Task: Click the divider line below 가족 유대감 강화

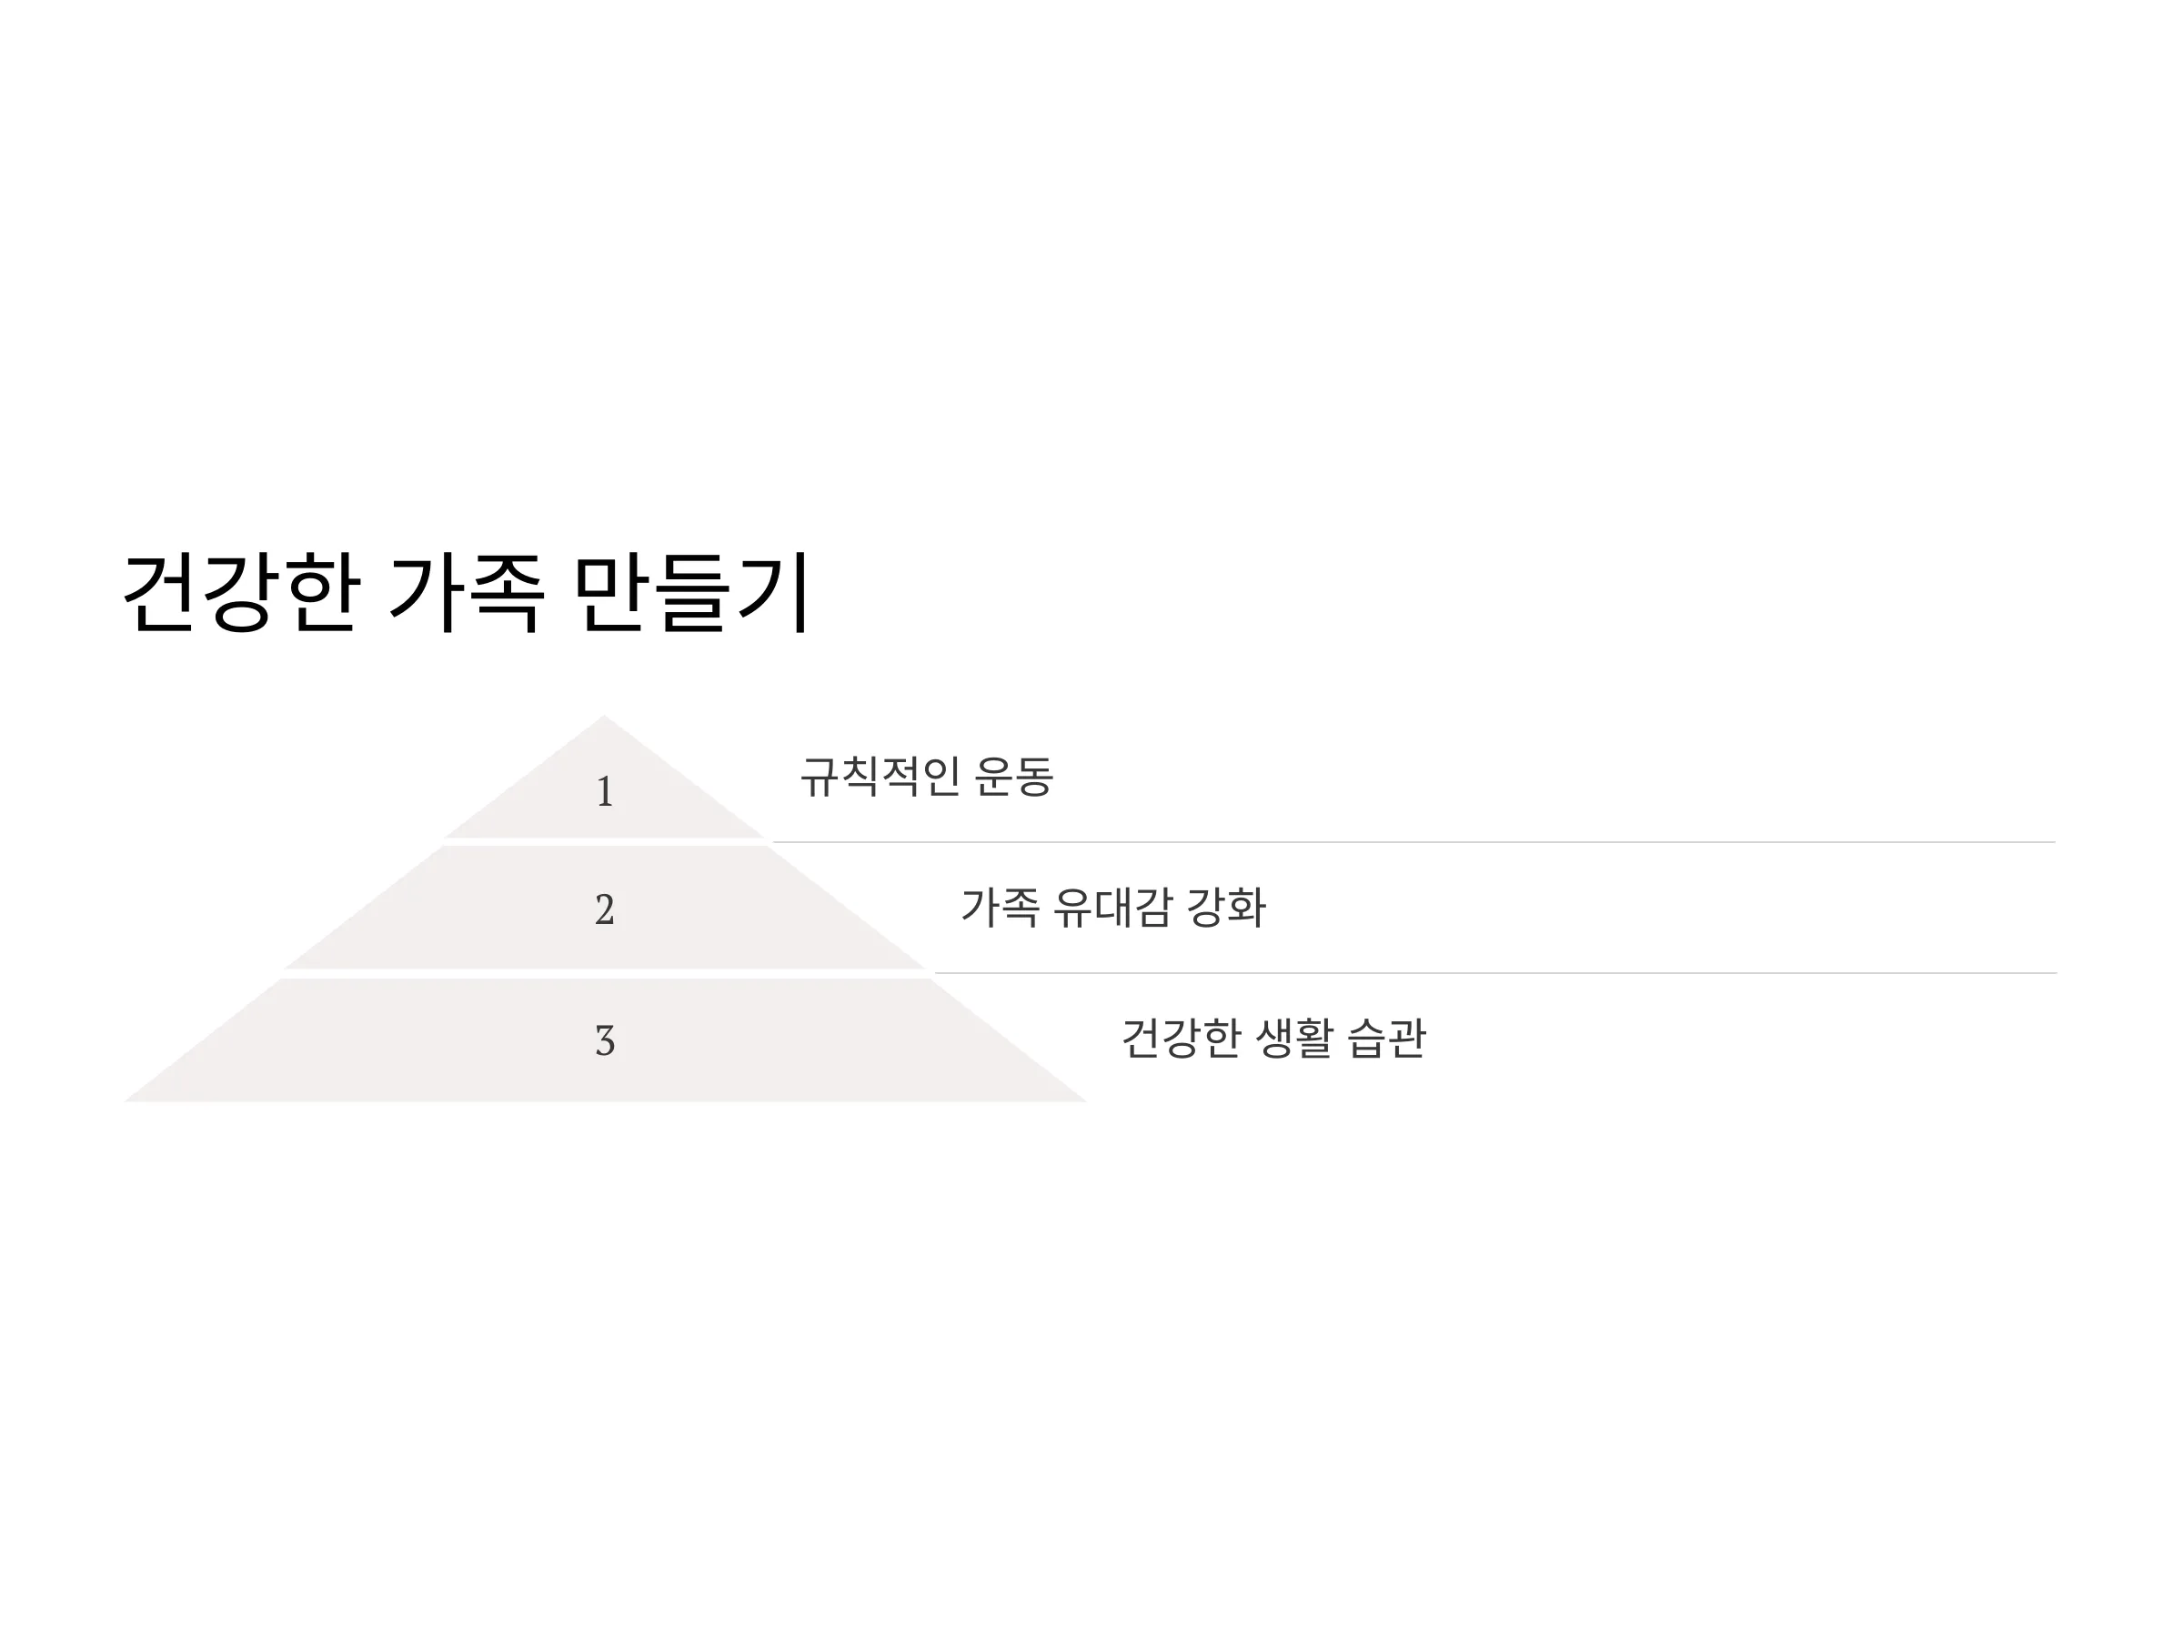Action: point(1495,973)
